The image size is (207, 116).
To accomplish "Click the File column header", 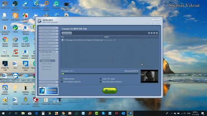I will point(62,37).
